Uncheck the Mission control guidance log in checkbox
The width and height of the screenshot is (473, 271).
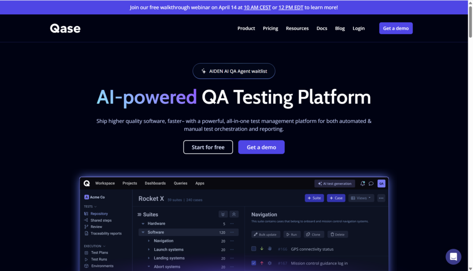(254, 263)
